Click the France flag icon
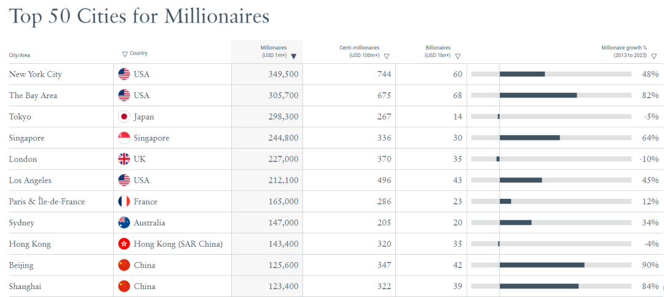This screenshot has width=664, height=297. click(124, 201)
